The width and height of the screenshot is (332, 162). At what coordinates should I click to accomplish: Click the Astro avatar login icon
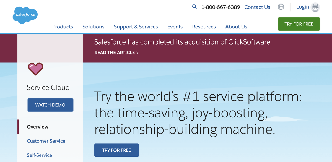(x=315, y=7)
